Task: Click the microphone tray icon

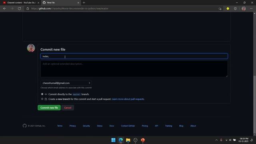Action: pyautogui.click(x=221, y=140)
